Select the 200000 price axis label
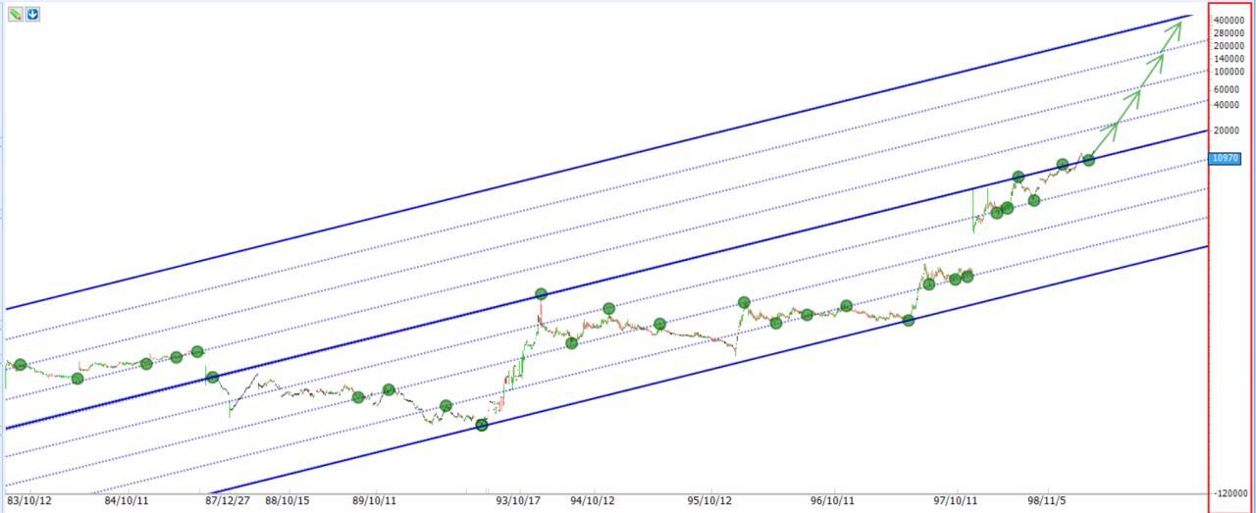 coord(1229,46)
